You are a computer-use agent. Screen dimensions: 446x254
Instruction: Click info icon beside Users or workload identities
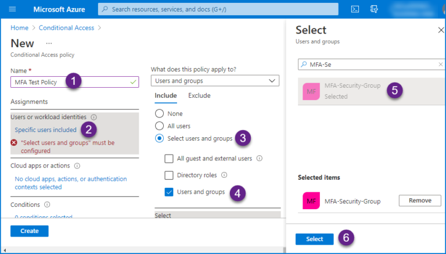click(93, 117)
